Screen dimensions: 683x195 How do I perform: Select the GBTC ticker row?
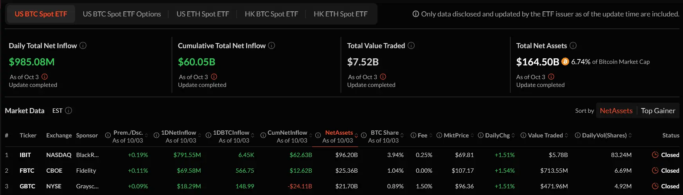coord(27,186)
